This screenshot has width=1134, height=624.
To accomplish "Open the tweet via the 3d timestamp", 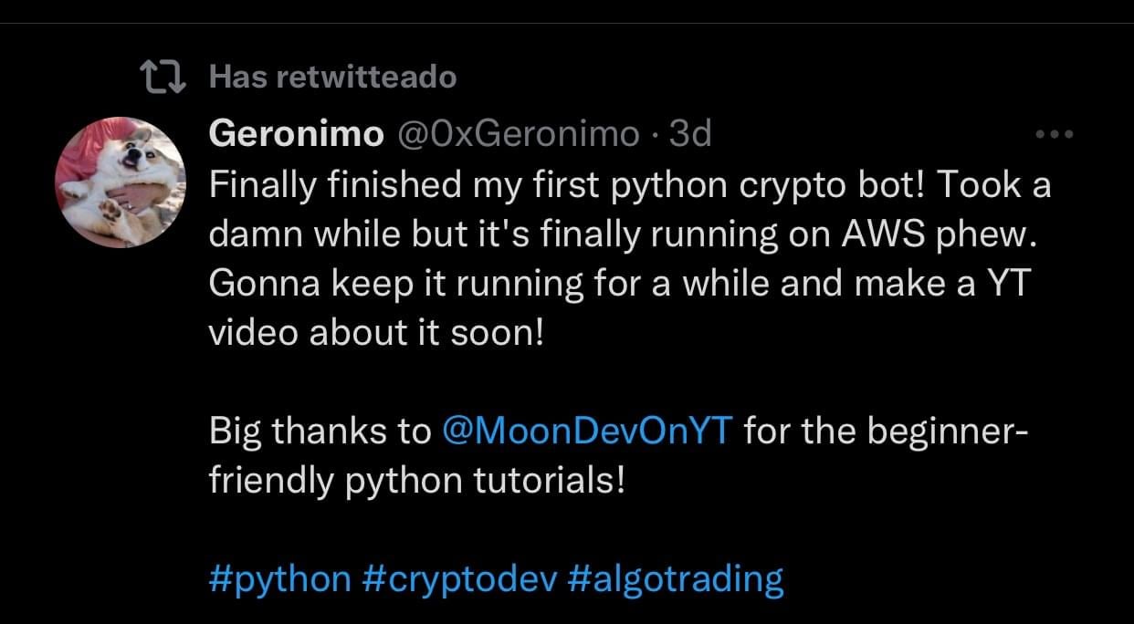I will pos(690,134).
